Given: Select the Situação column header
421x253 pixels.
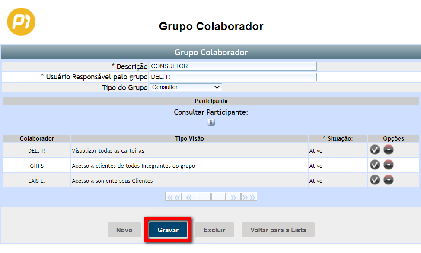Looking at the screenshot, I should pos(338,138).
